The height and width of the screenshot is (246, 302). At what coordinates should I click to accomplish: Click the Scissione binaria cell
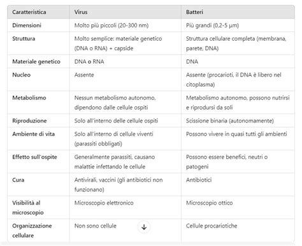(230, 120)
